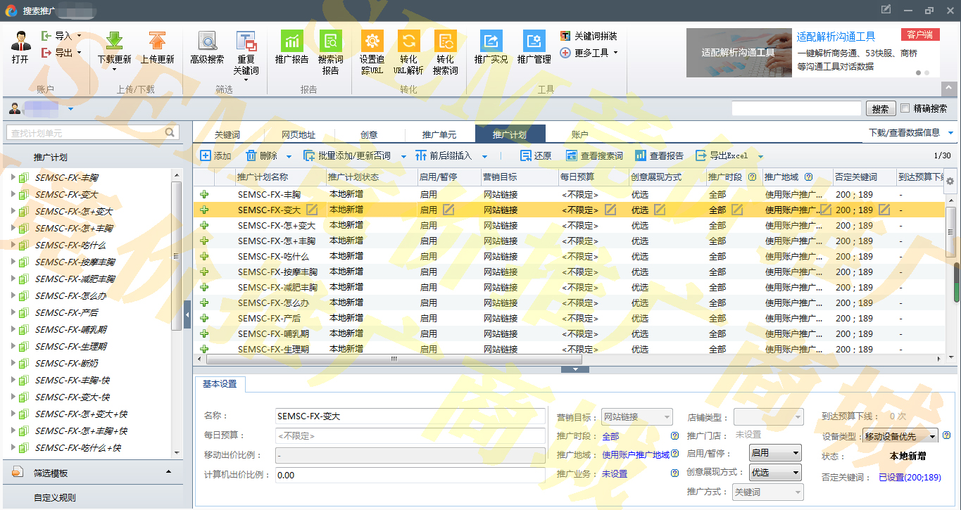The width and height of the screenshot is (961, 510).
Task: Open 推广实况 toolbar icon
Action: [491, 41]
